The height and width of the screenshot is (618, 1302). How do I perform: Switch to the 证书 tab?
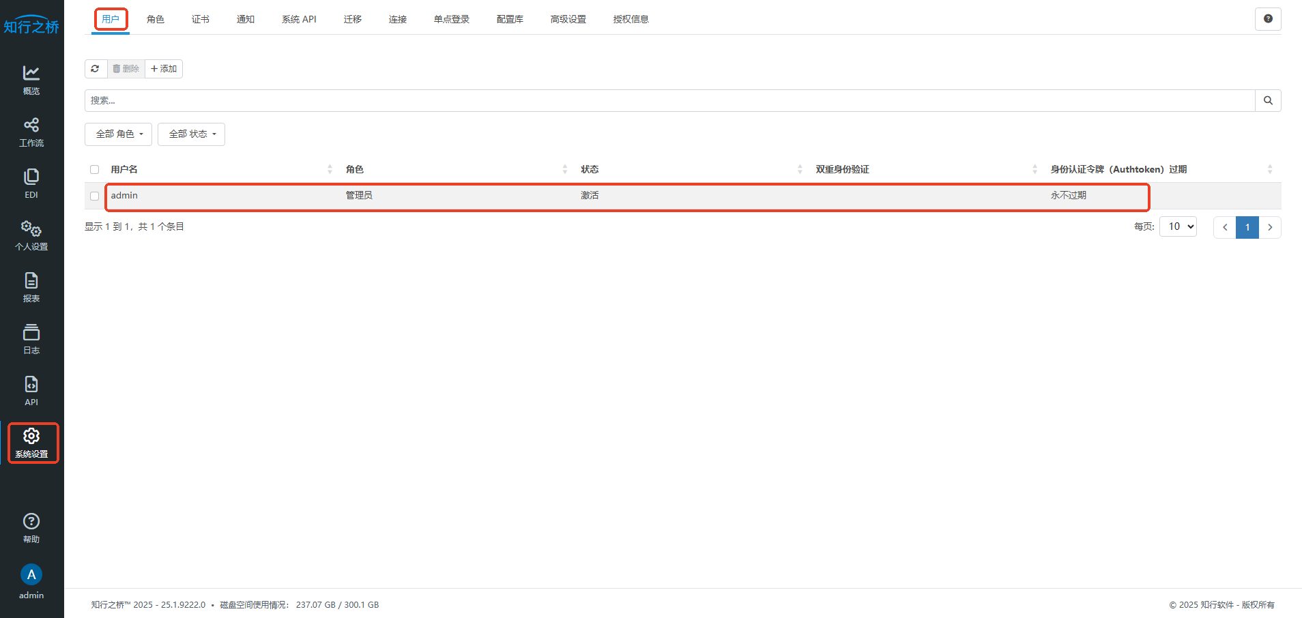(201, 19)
